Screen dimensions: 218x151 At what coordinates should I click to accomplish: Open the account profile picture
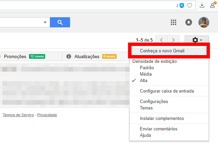pos(204,23)
